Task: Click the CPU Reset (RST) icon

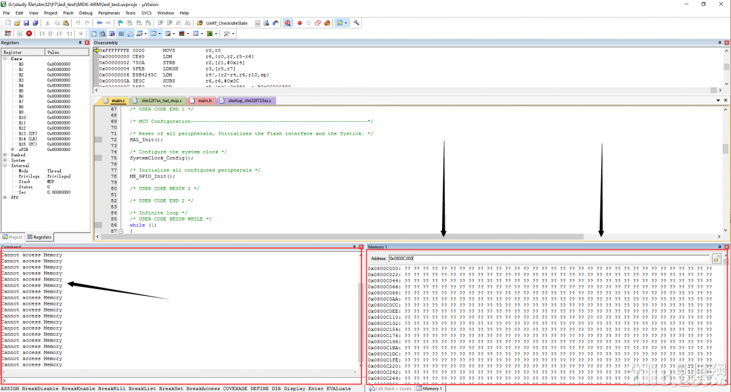Action: click(x=8, y=34)
